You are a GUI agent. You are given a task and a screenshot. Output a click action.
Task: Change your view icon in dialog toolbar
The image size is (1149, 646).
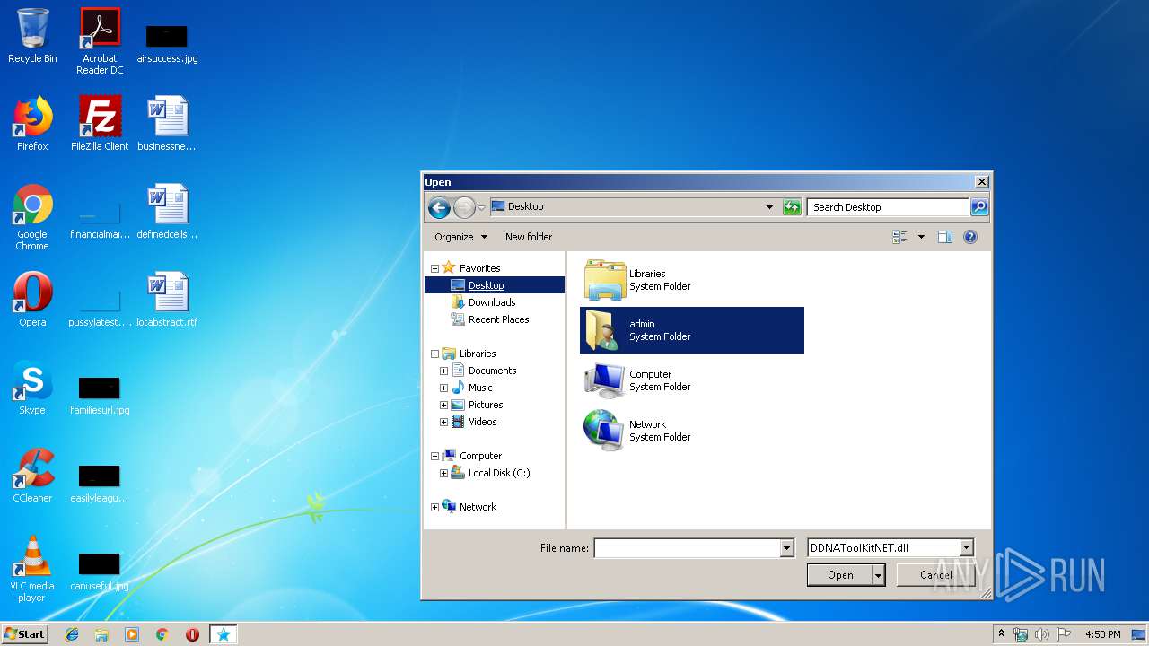click(x=900, y=237)
